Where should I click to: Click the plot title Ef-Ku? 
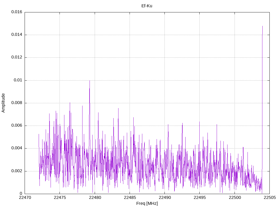pos(147,6)
